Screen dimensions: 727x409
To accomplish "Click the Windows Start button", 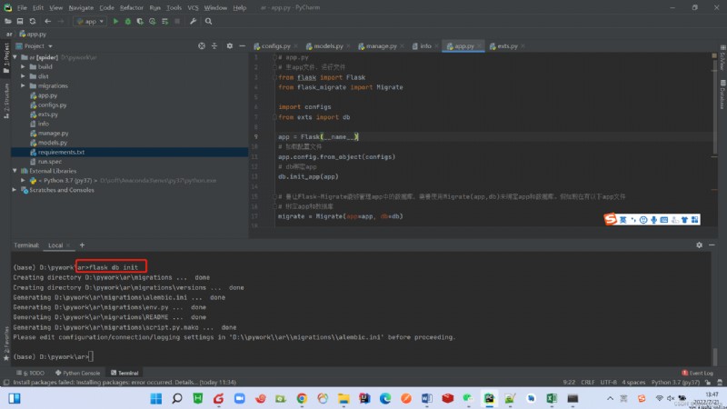I will 156,398.
